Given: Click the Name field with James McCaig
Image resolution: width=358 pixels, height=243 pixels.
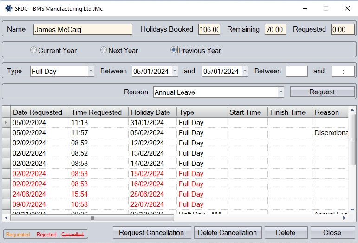Looking at the screenshot, I should [x=83, y=29].
